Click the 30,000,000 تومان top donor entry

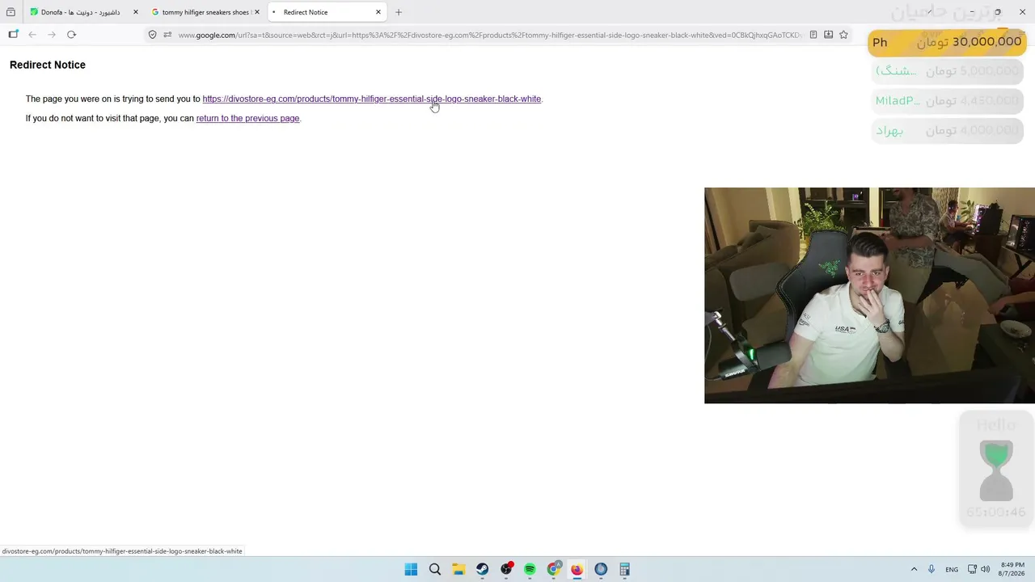pyautogui.click(x=946, y=42)
